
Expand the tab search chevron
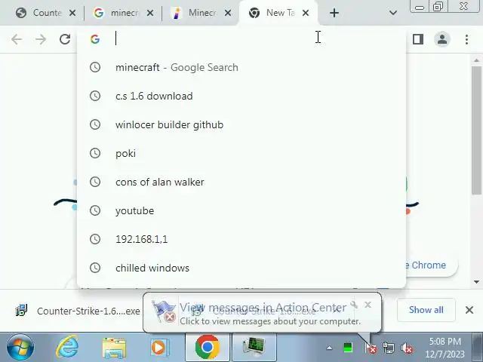click(x=392, y=13)
